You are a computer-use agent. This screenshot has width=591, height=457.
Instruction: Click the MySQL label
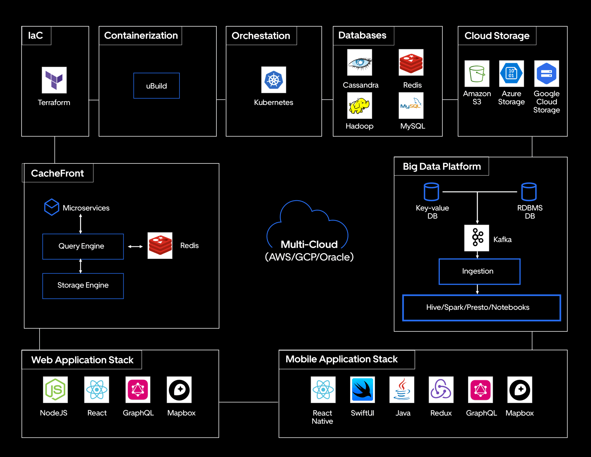(413, 126)
